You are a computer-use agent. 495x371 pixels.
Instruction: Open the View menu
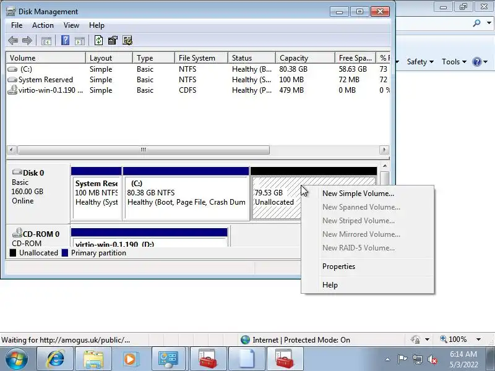[71, 25]
